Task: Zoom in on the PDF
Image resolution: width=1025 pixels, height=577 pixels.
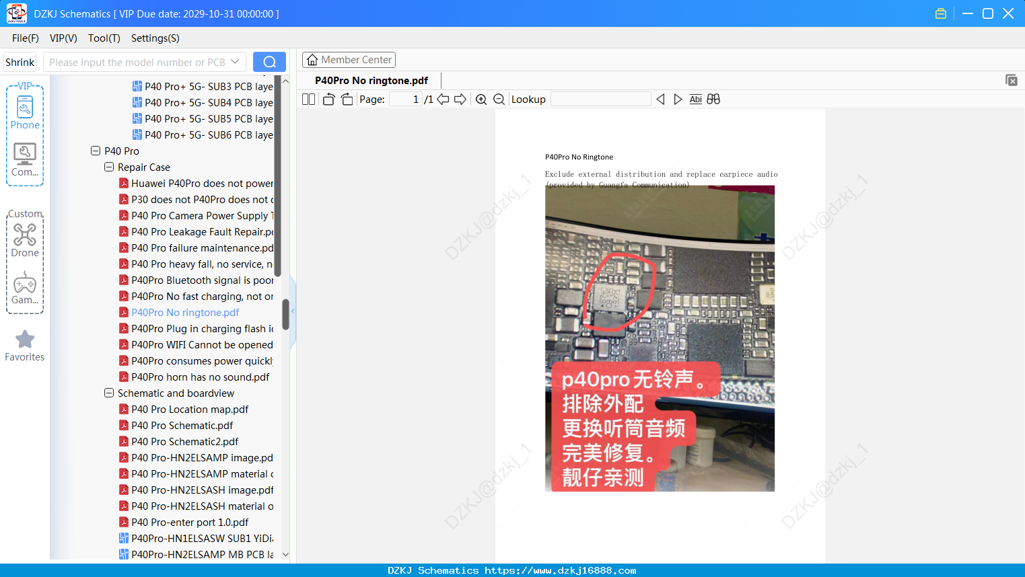Action: click(481, 100)
